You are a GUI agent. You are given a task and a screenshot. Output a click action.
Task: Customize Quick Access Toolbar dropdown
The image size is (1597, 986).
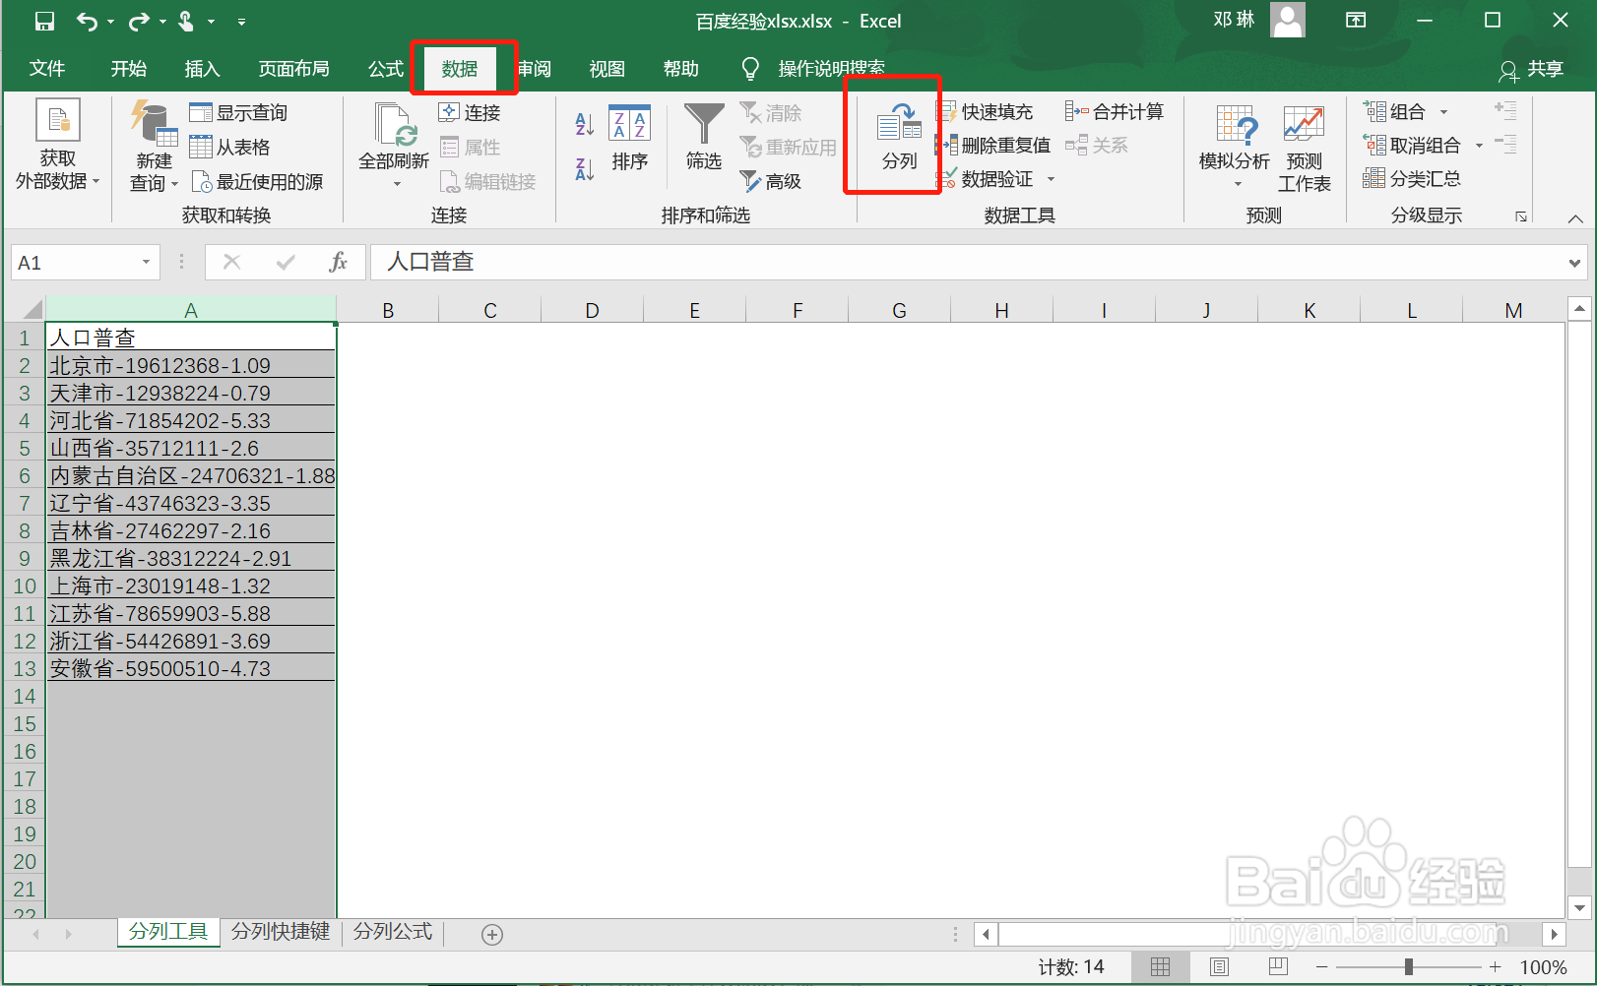[x=241, y=22]
